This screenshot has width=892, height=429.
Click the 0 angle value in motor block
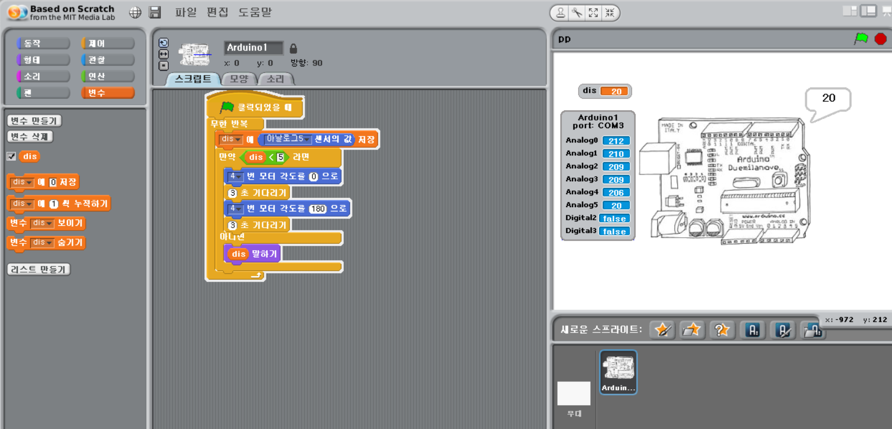tap(313, 176)
